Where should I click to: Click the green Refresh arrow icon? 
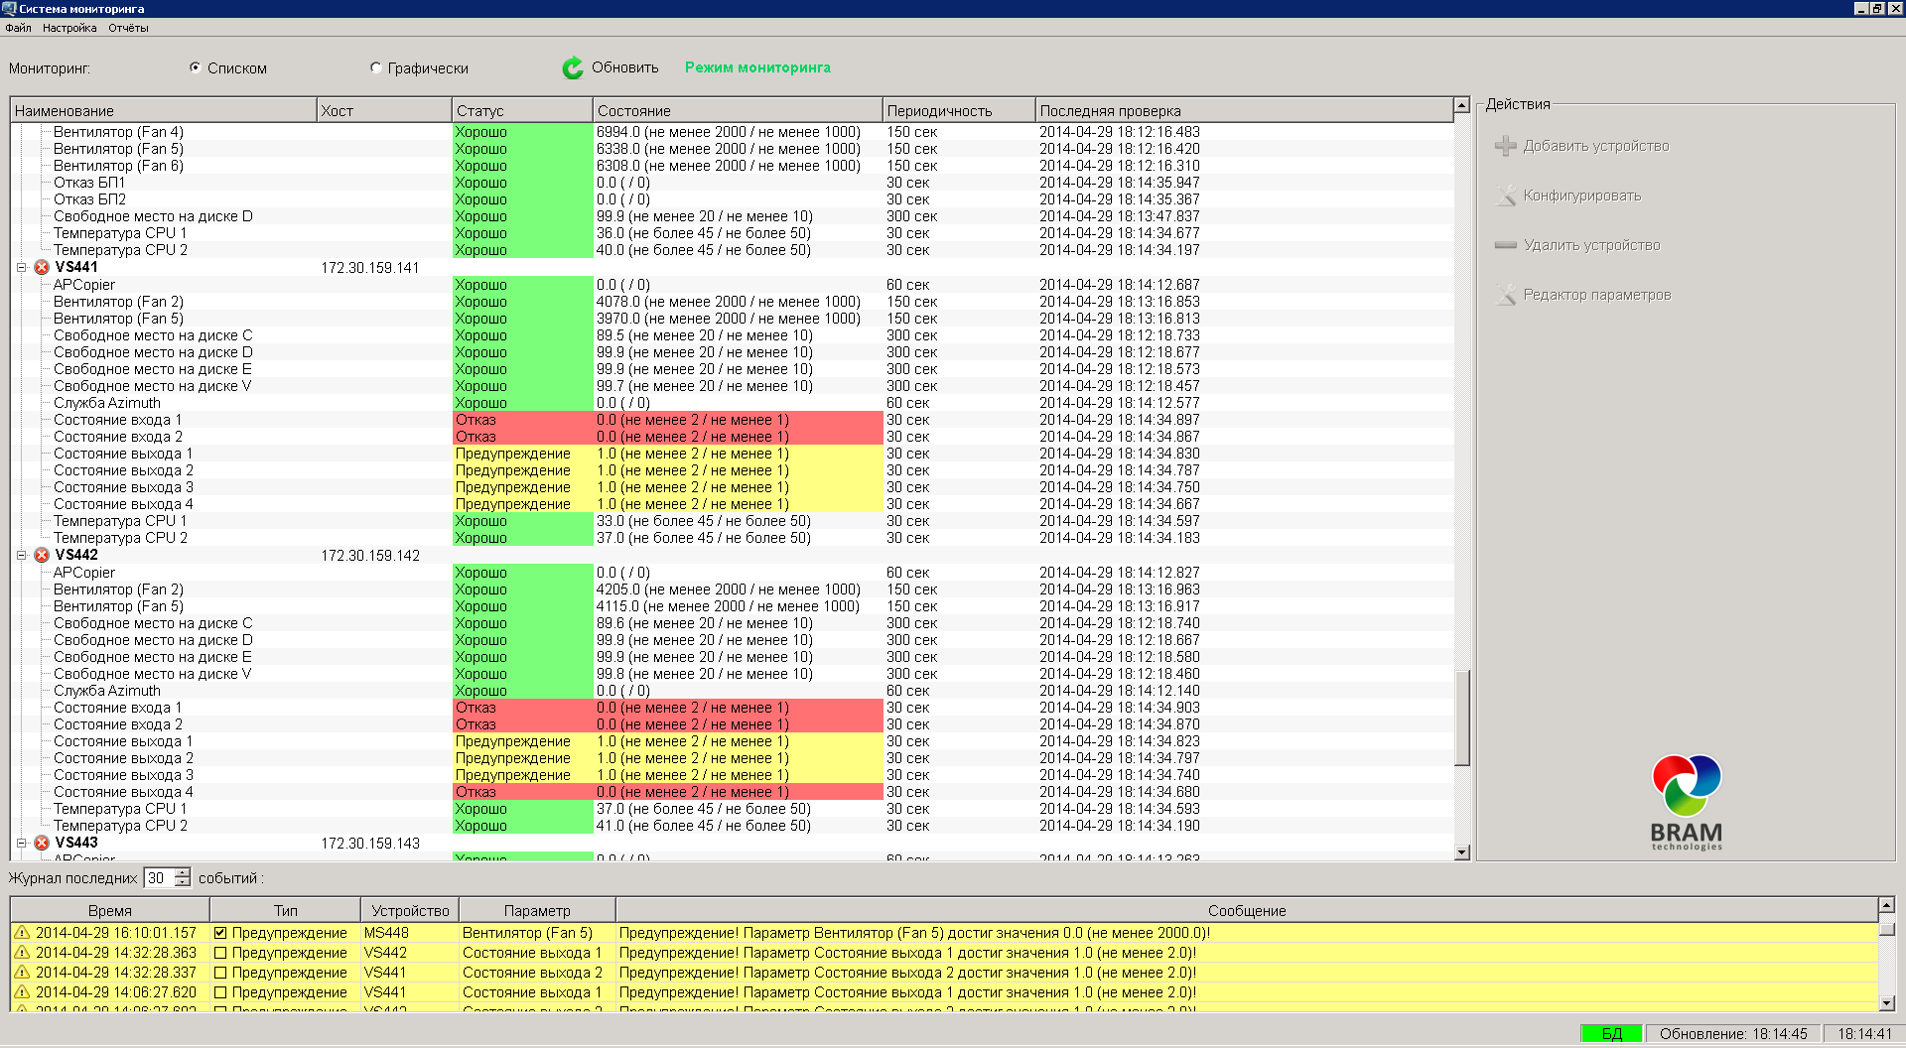click(573, 67)
